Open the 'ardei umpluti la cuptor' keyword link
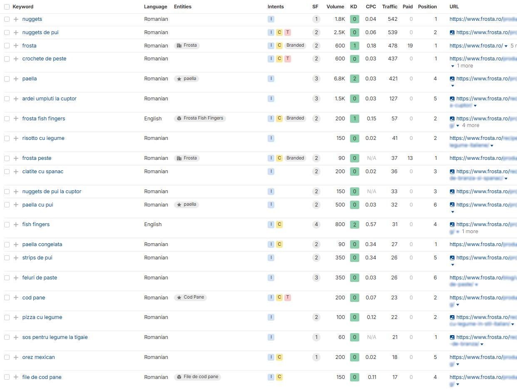 pos(49,99)
